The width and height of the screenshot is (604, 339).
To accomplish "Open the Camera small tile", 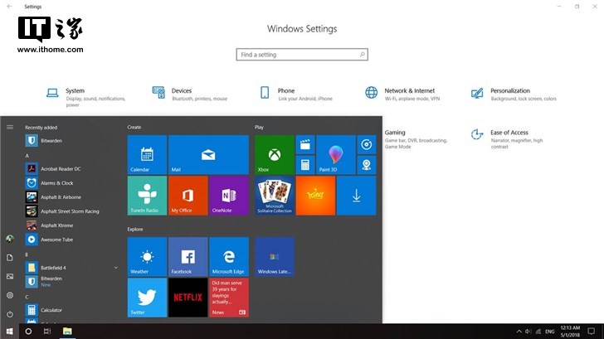I will [367, 165].
